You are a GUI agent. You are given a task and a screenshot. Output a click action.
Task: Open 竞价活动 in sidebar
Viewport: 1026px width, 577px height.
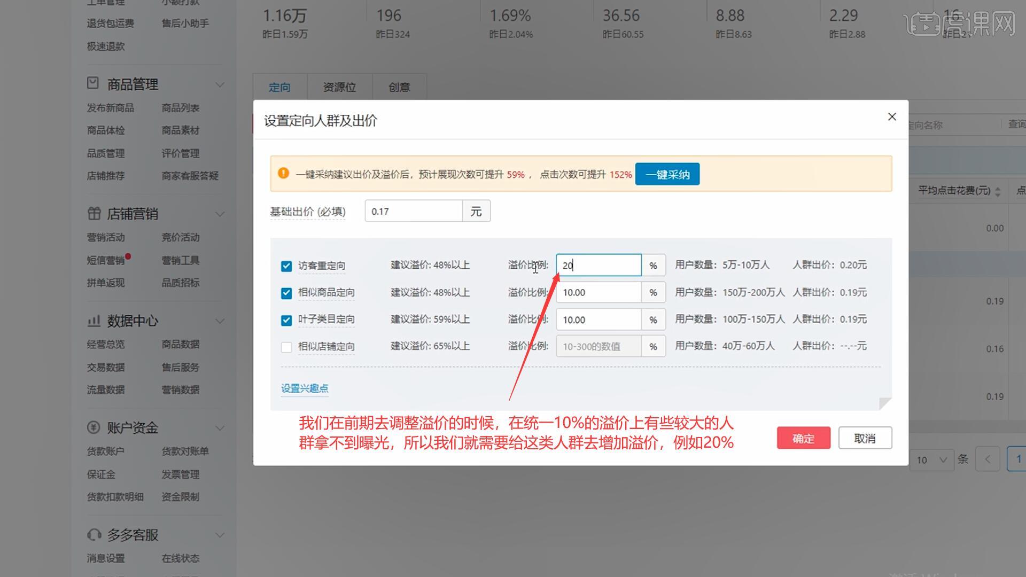click(181, 237)
